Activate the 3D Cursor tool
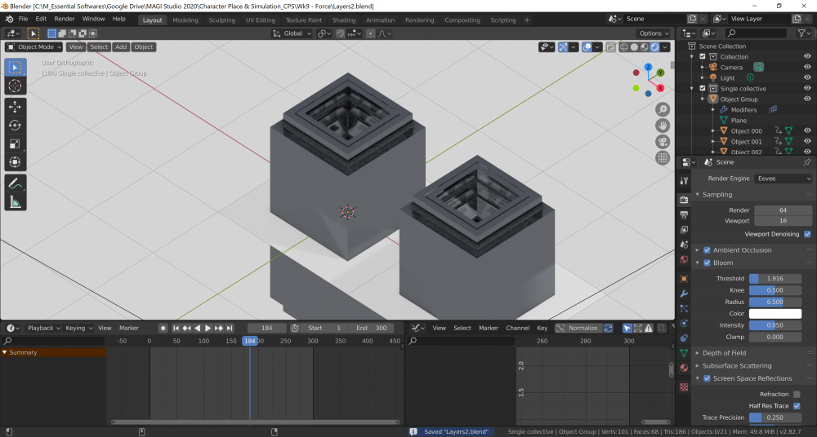The width and height of the screenshot is (817, 437). click(x=15, y=86)
